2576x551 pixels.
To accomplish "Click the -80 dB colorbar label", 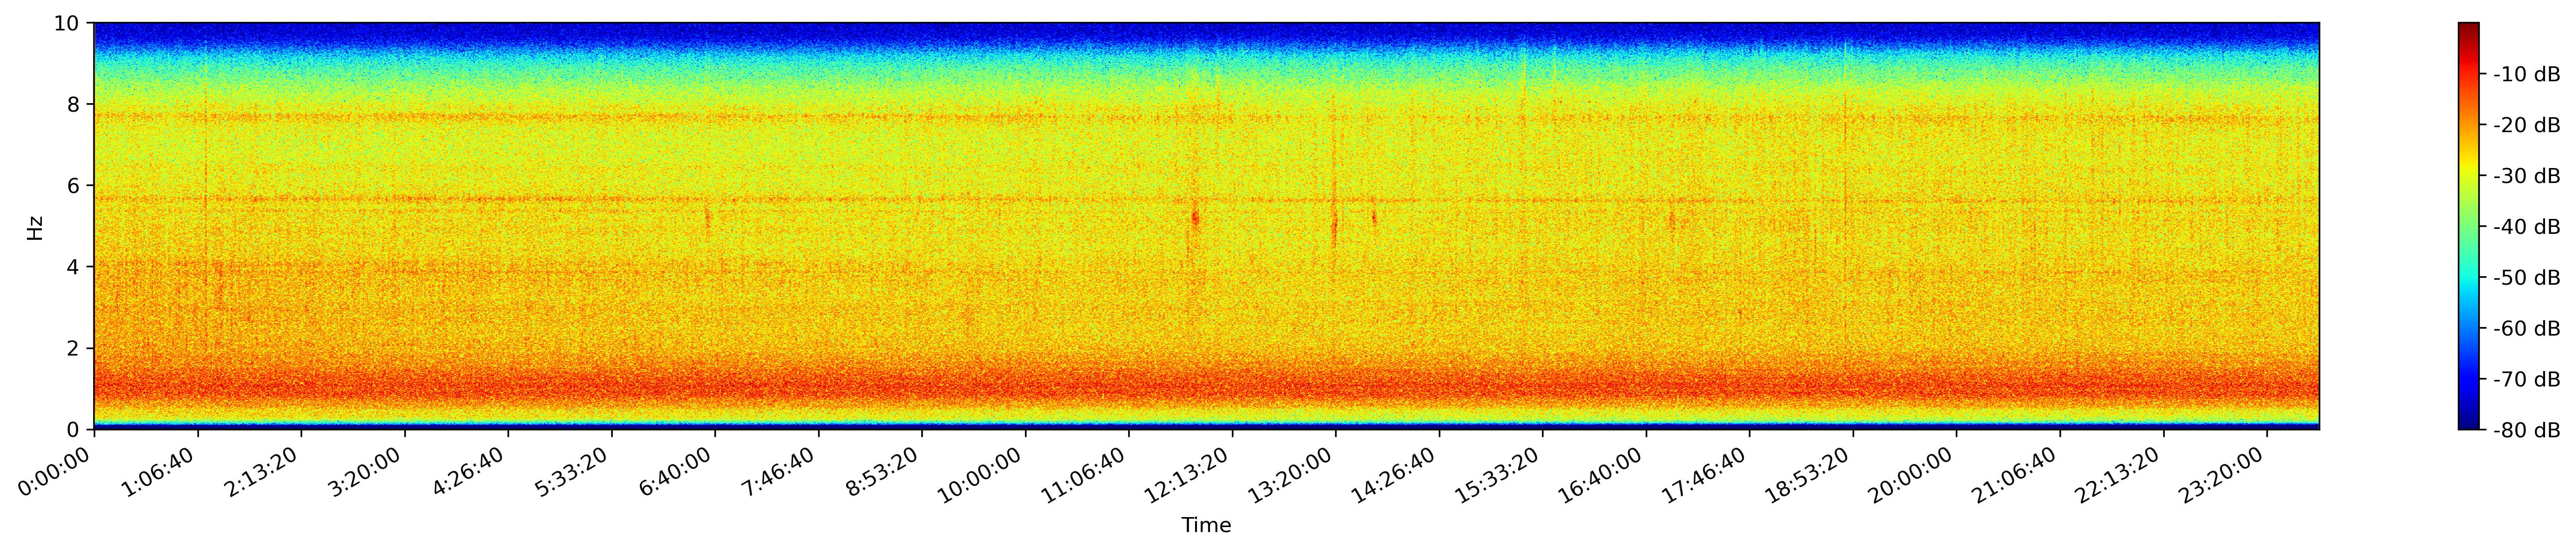I will (2526, 430).
